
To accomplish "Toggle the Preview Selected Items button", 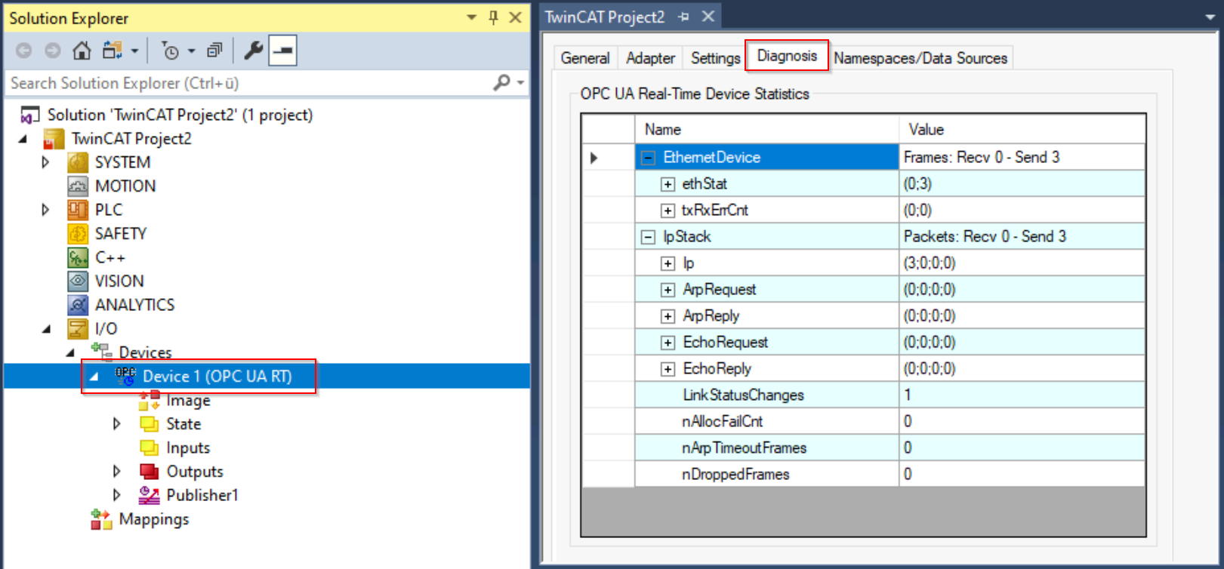I will [x=282, y=51].
